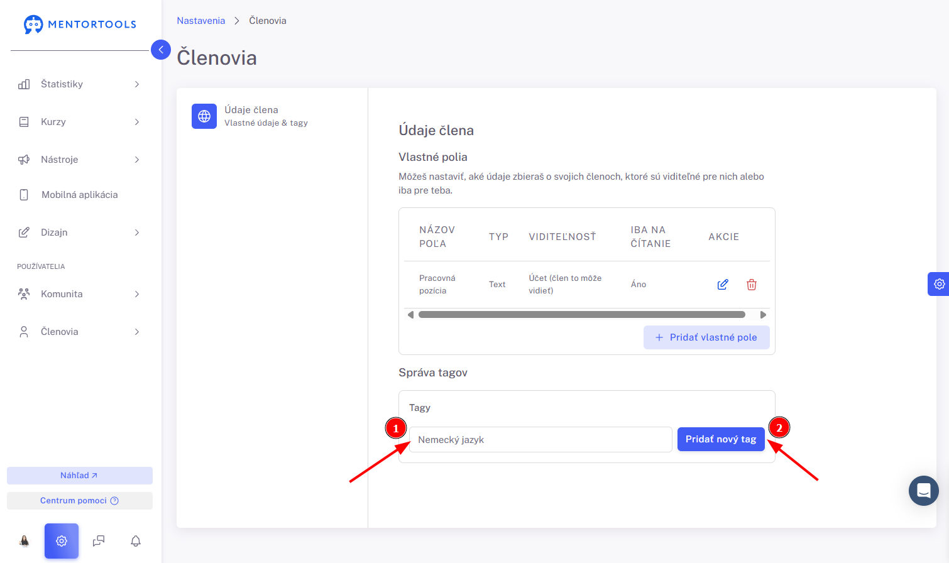Click the Pridať nový tag button
The width and height of the screenshot is (949, 563).
(721, 439)
